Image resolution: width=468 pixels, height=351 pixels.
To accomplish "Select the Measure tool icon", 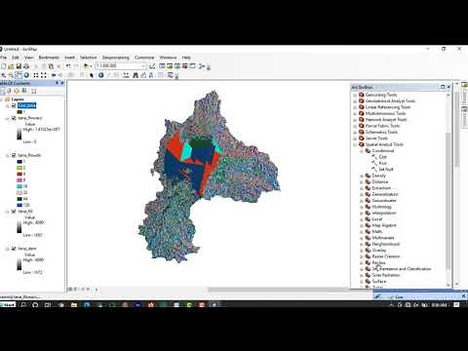I will click(126, 75).
